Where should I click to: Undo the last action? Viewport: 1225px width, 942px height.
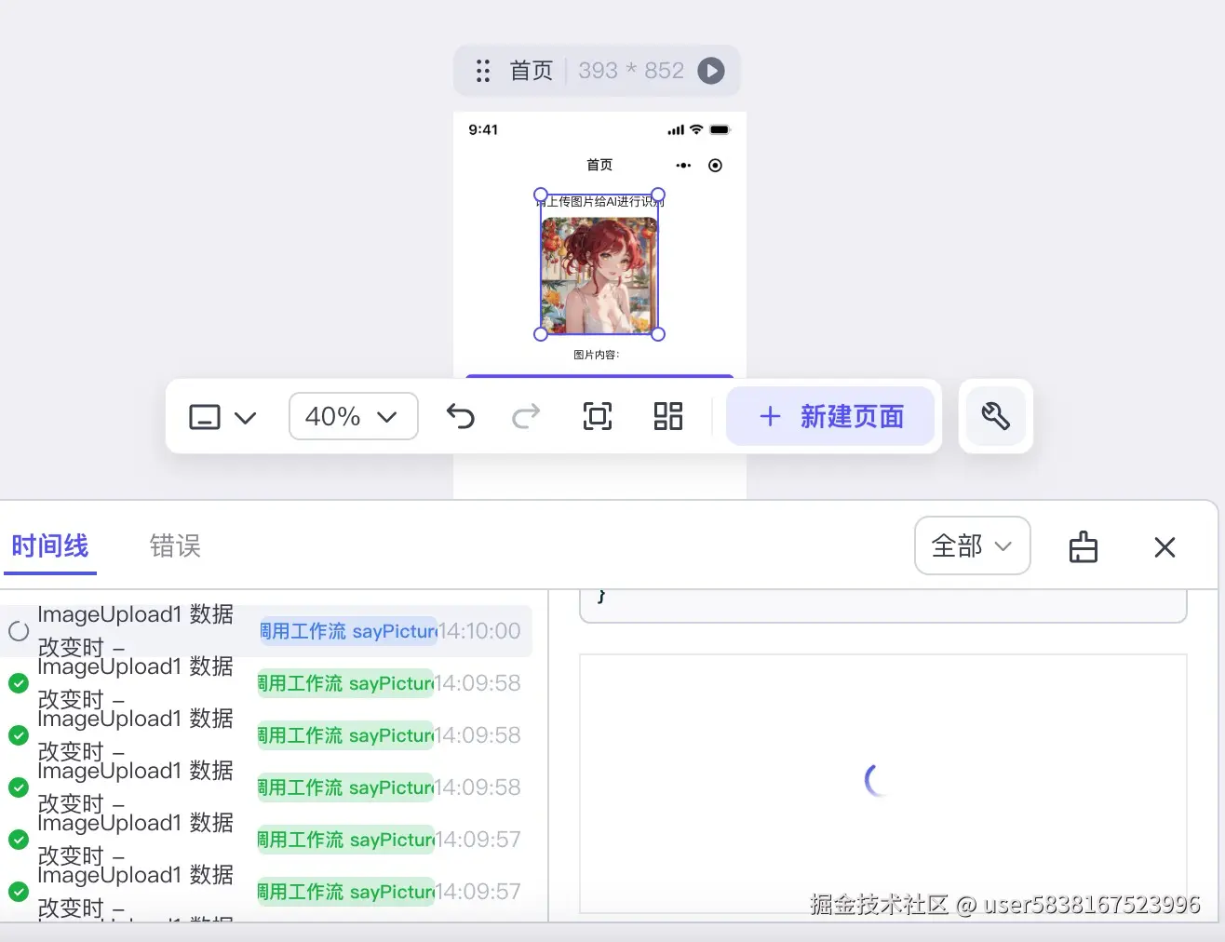[x=460, y=416]
